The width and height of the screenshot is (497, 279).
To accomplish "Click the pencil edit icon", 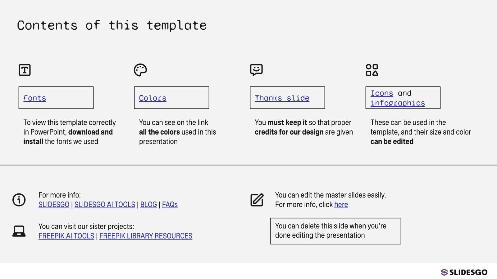I will [x=257, y=200].
